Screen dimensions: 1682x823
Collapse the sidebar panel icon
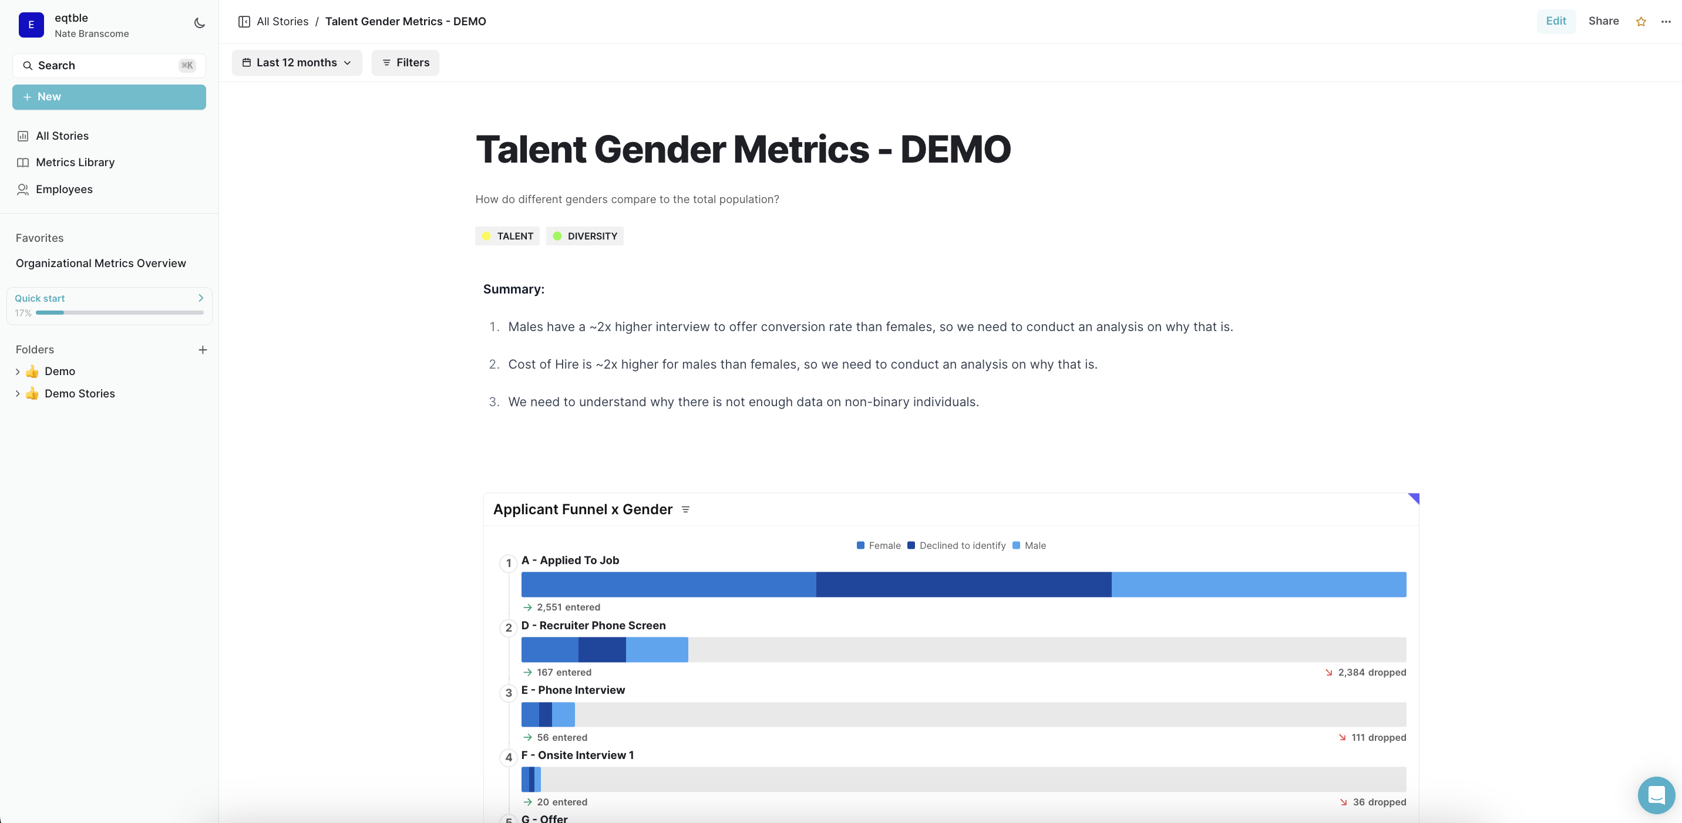click(x=244, y=22)
